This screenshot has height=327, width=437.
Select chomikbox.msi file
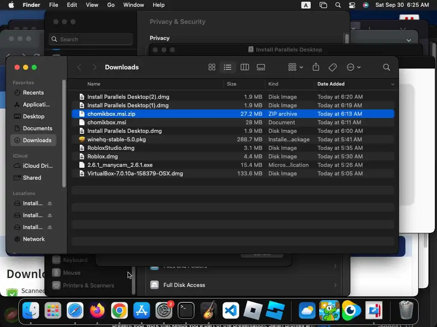(233, 122)
